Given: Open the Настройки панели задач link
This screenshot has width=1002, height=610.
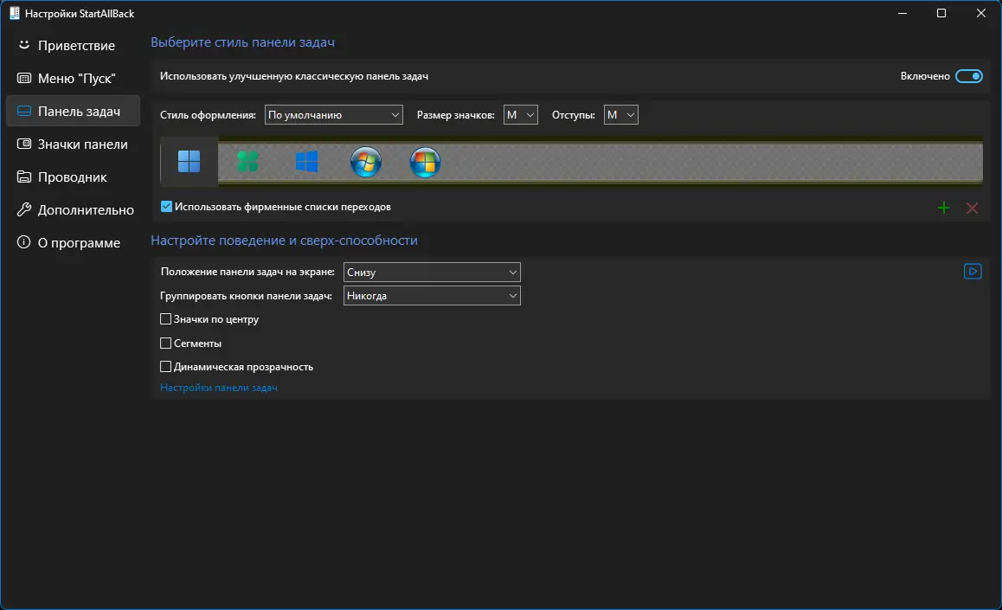Looking at the screenshot, I should point(219,388).
